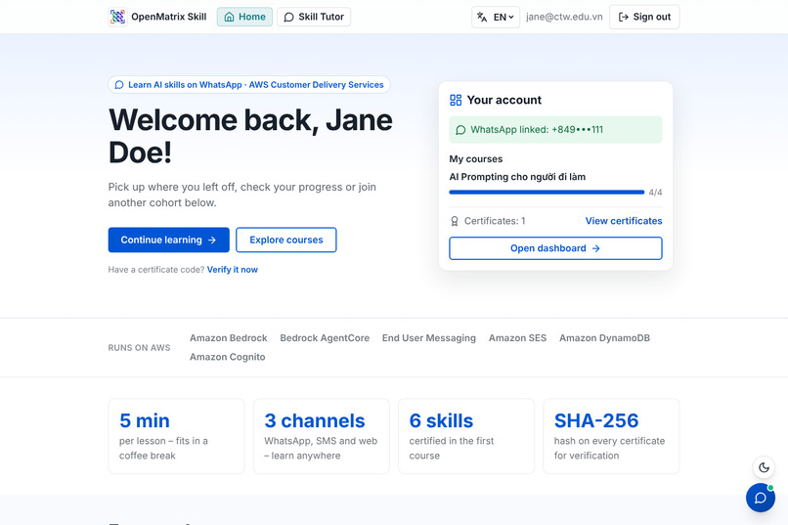The width and height of the screenshot is (788, 525).
Task: Click the AI Prompting course progress bar
Action: (x=547, y=192)
